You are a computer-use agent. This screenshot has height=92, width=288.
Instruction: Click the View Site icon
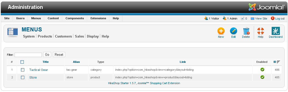pyautogui.click(x=252, y=19)
